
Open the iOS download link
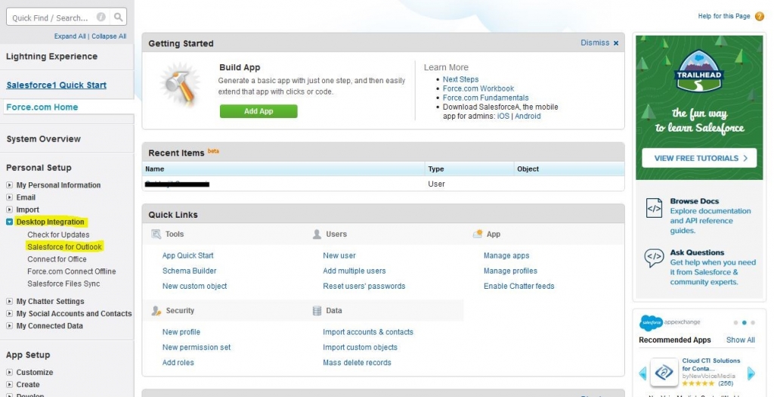tap(503, 116)
